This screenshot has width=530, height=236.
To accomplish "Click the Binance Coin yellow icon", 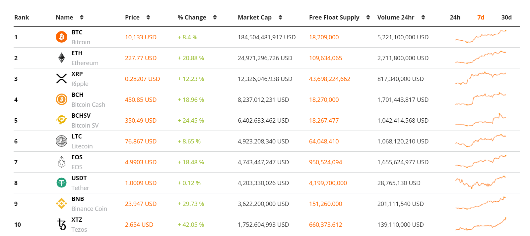I will click(x=61, y=204).
